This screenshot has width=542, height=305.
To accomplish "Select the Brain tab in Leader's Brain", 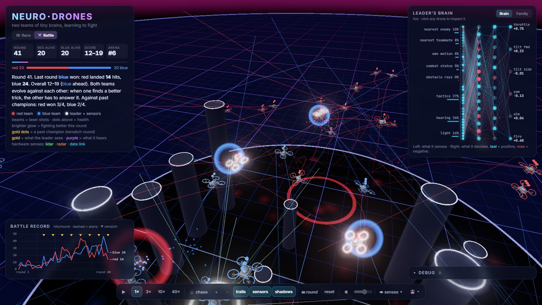I will [504, 14].
